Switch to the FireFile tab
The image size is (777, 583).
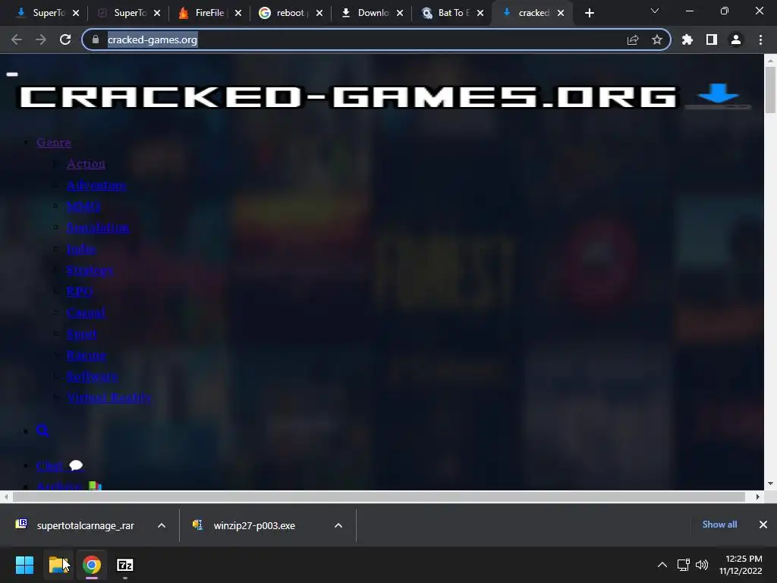[x=209, y=13]
